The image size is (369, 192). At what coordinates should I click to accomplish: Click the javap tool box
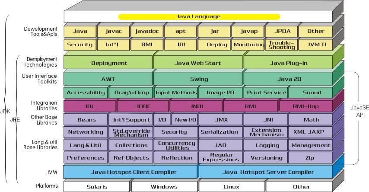pyautogui.click(x=248, y=31)
